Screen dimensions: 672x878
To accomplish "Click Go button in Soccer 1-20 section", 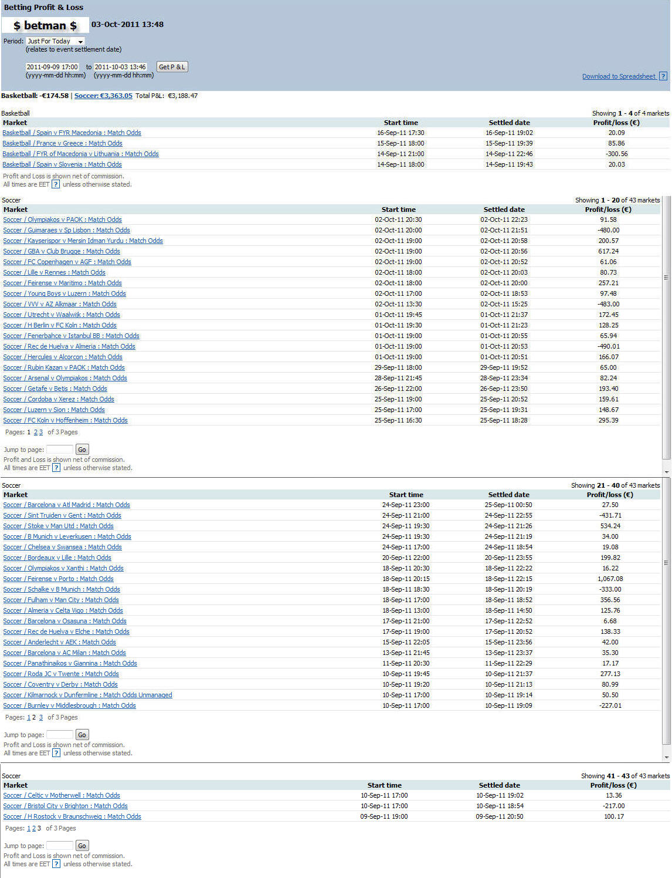I will (x=82, y=450).
